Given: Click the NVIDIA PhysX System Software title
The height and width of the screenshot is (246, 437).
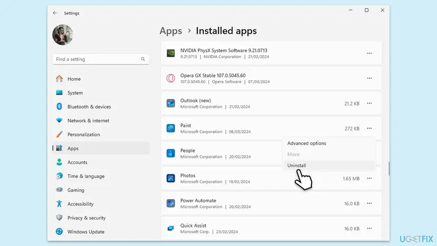Looking at the screenshot, I should click(x=224, y=51).
